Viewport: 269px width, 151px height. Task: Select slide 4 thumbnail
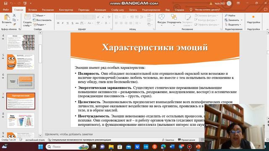click(21, 42)
